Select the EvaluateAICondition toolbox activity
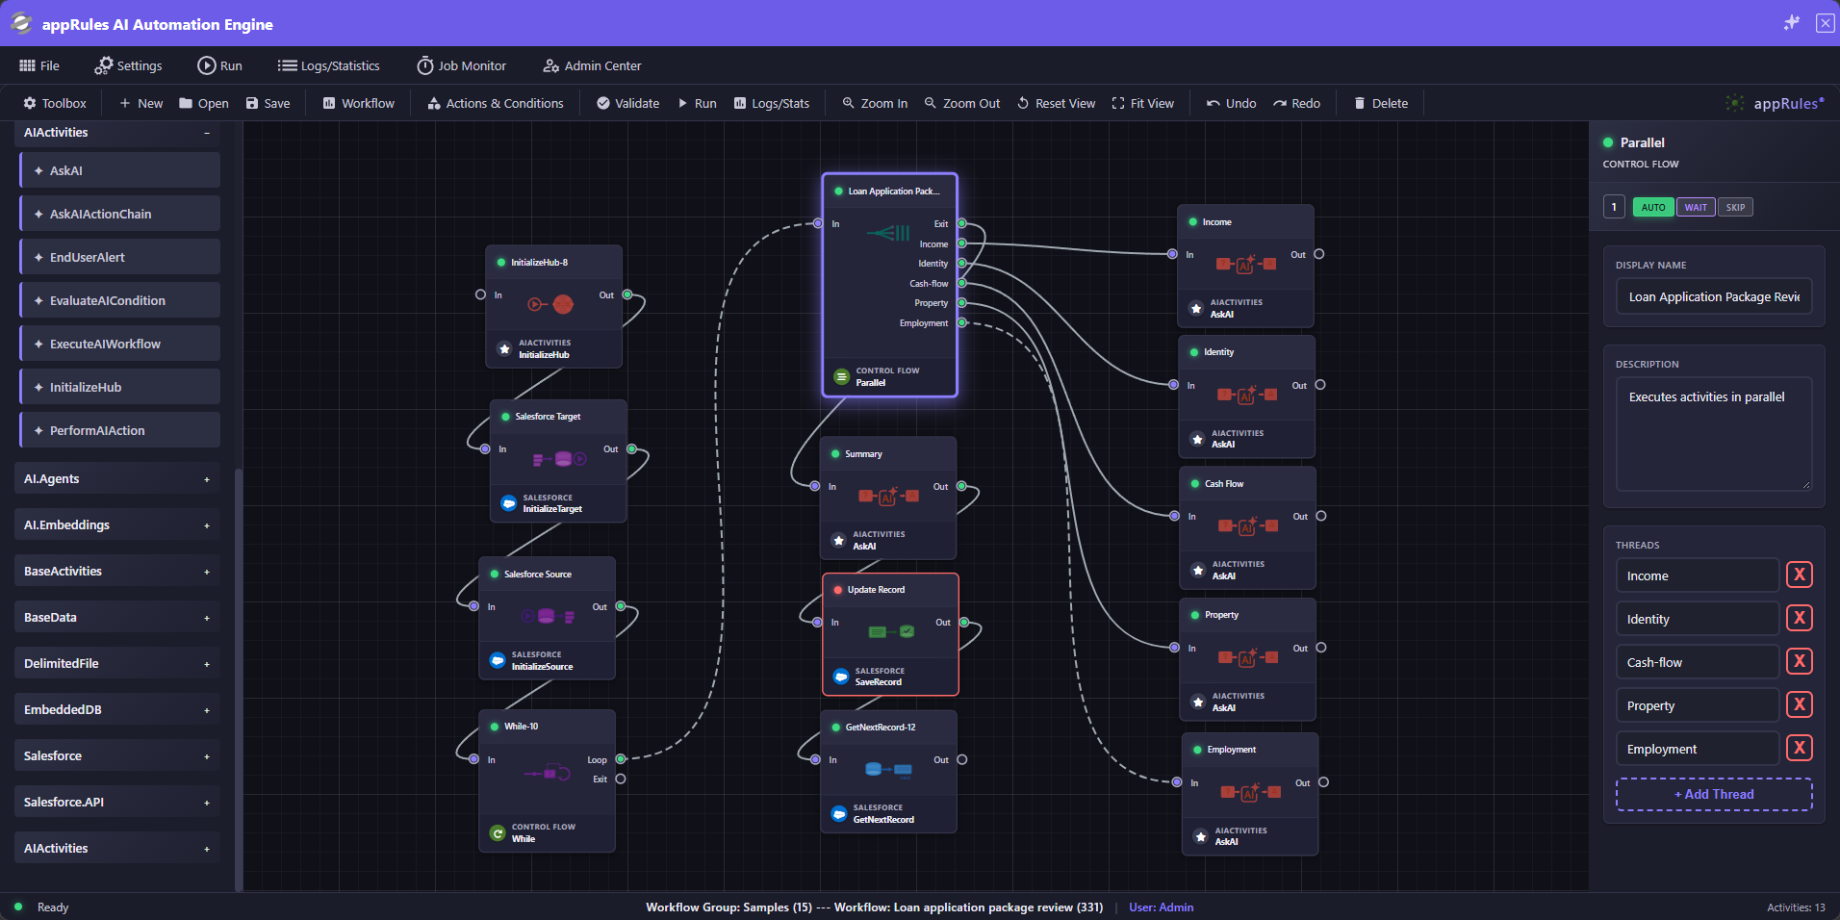This screenshot has width=1840, height=920. (120, 300)
